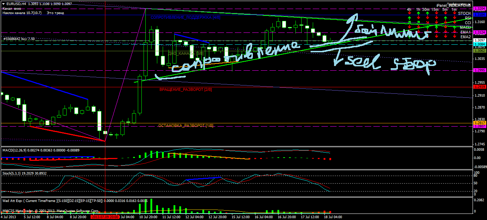487x220 pixels.
Task: Click the ВРАЩЕНИЕ_РАЗВОРОТ [2/8] level label
Action: [x=185, y=89]
